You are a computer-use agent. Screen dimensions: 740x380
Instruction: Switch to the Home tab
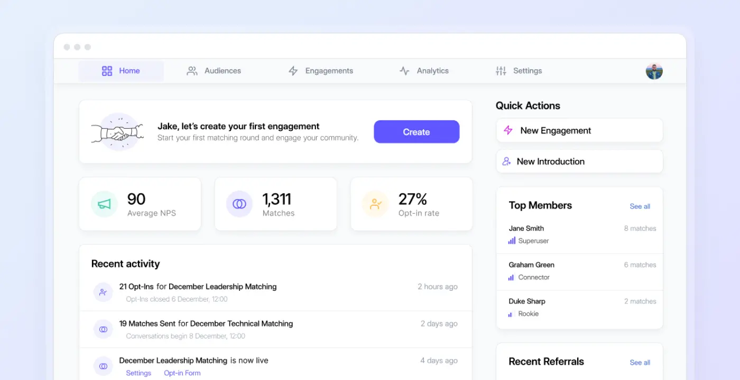pos(121,71)
